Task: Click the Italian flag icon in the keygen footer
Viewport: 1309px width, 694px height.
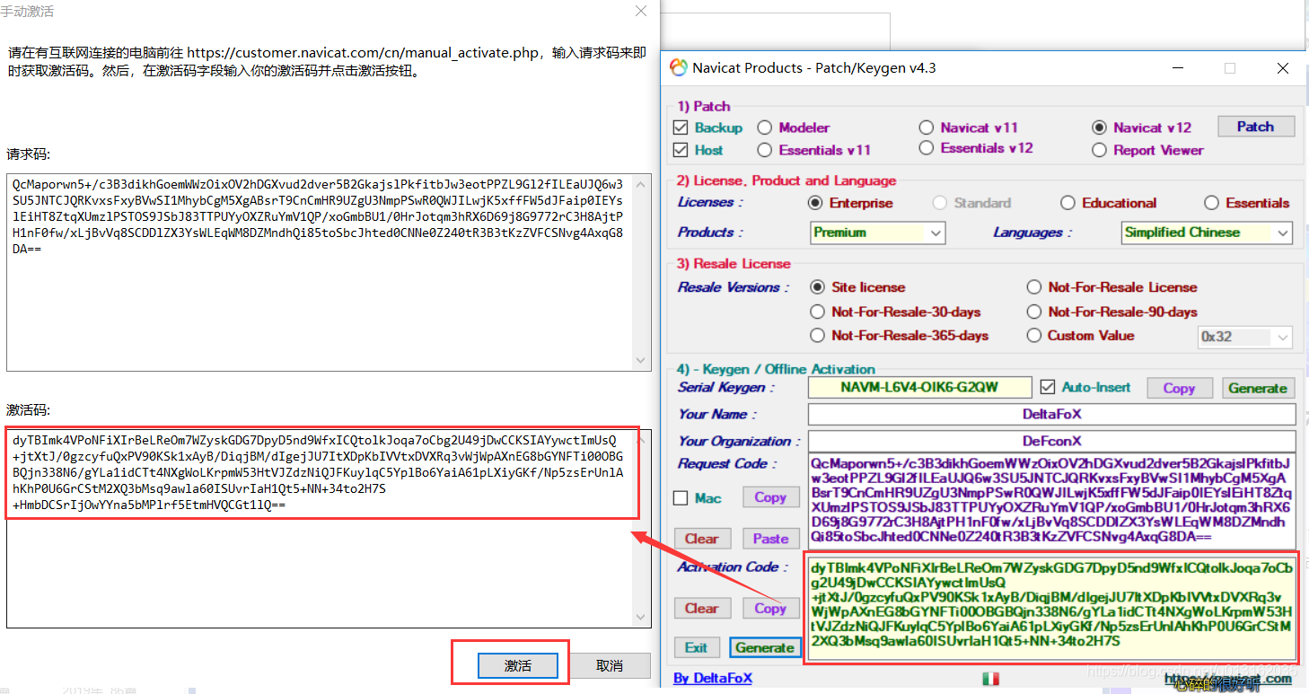Action: pos(991,678)
